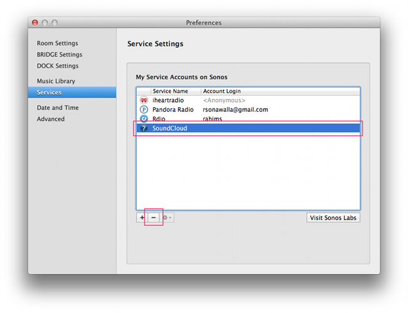Select BRIDGE Settings in the sidebar

59,55
